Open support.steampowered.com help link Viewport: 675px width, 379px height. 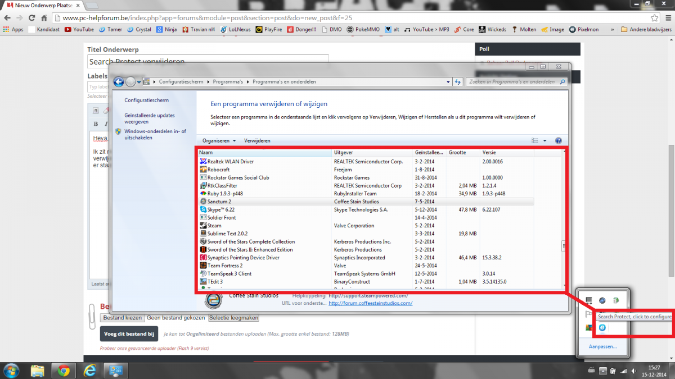(368, 295)
